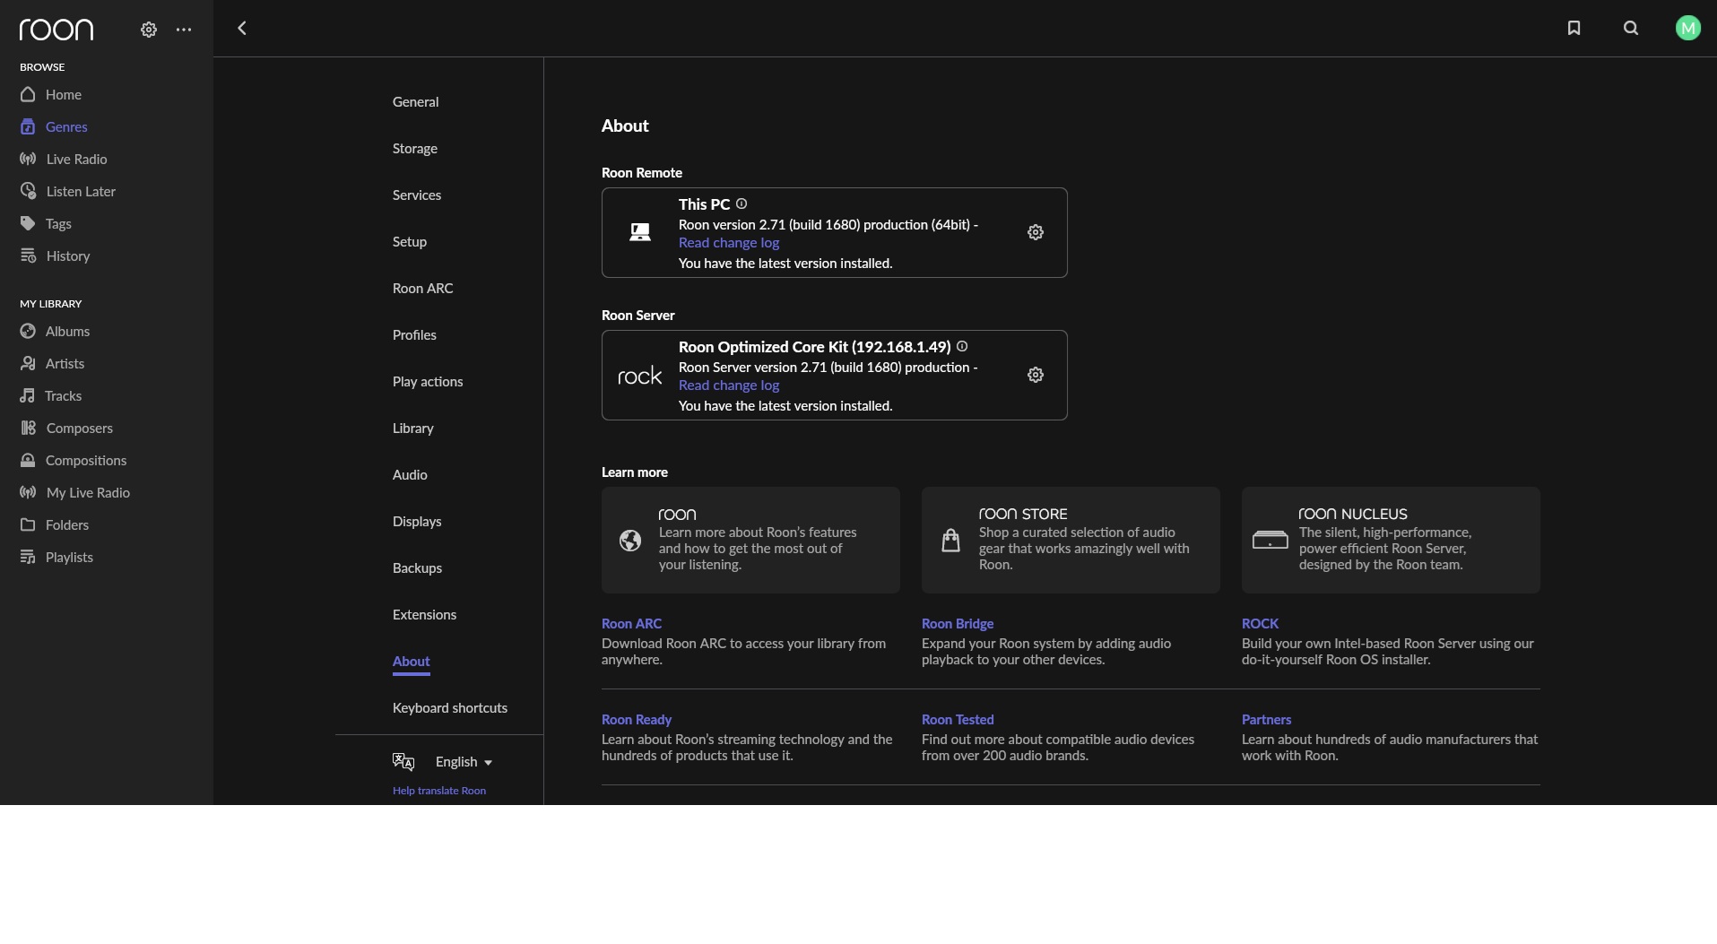Open the Roon Tested link
Screen dimensions: 1717x944
click(x=958, y=720)
